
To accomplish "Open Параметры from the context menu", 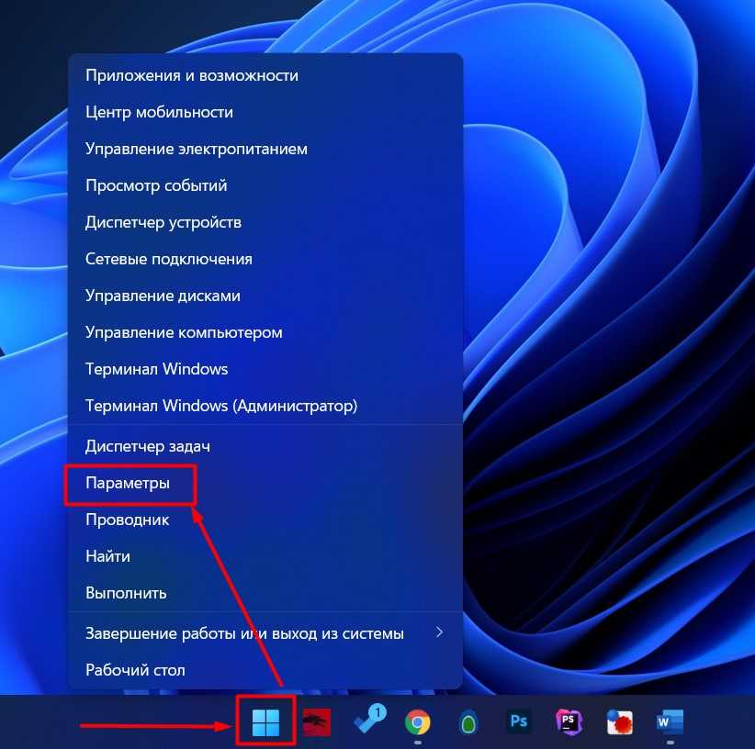I will (128, 483).
